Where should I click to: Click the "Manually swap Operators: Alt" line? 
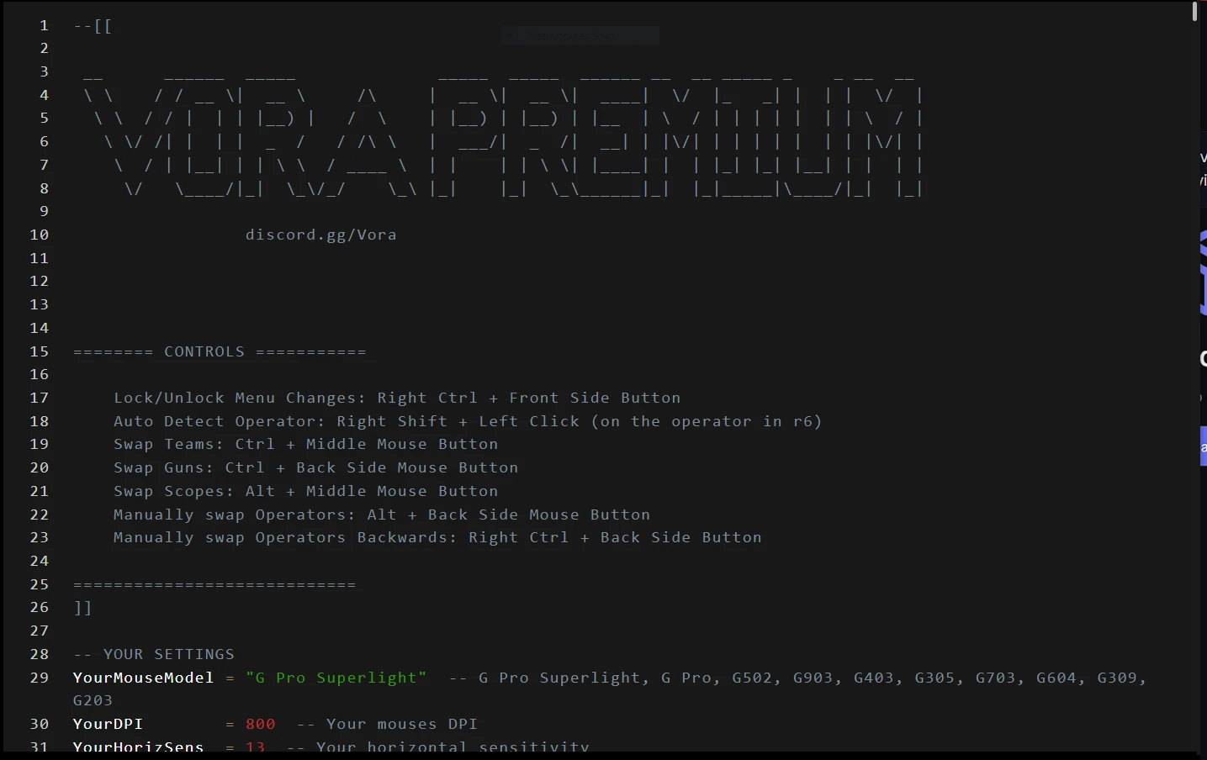click(382, 515)
